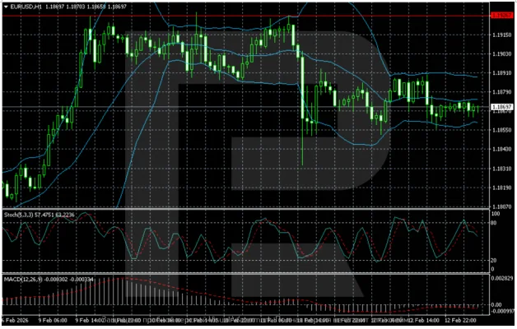Select the red horizontal resistance line
This screenshot has width=517, height=329.
[x=246, y=16]
